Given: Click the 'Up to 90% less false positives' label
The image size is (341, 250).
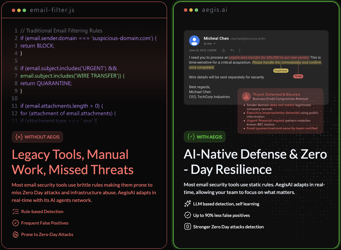Looking at the screenshot, I should 221,215.
